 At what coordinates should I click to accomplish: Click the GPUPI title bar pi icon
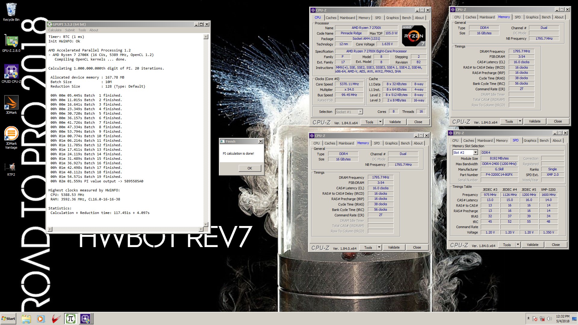coord(50,24)
